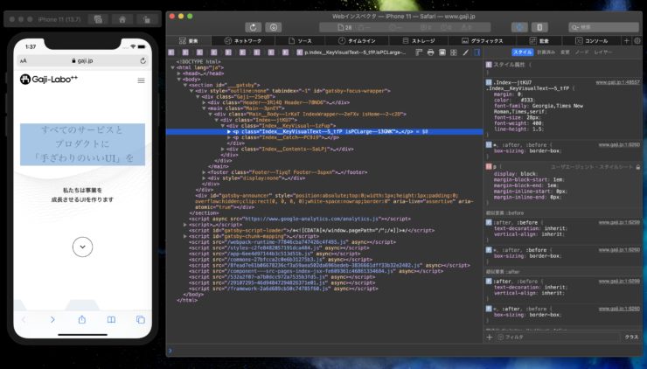Click the rulers icon in DOM toolbar
647x369 pixels.
(419, 52)
